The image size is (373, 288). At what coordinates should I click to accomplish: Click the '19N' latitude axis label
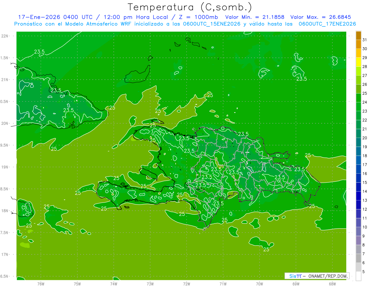tap(4, 167)
